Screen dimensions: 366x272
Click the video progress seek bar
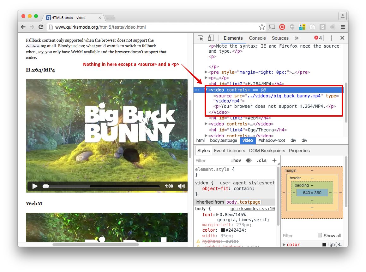tap(101, 186)
